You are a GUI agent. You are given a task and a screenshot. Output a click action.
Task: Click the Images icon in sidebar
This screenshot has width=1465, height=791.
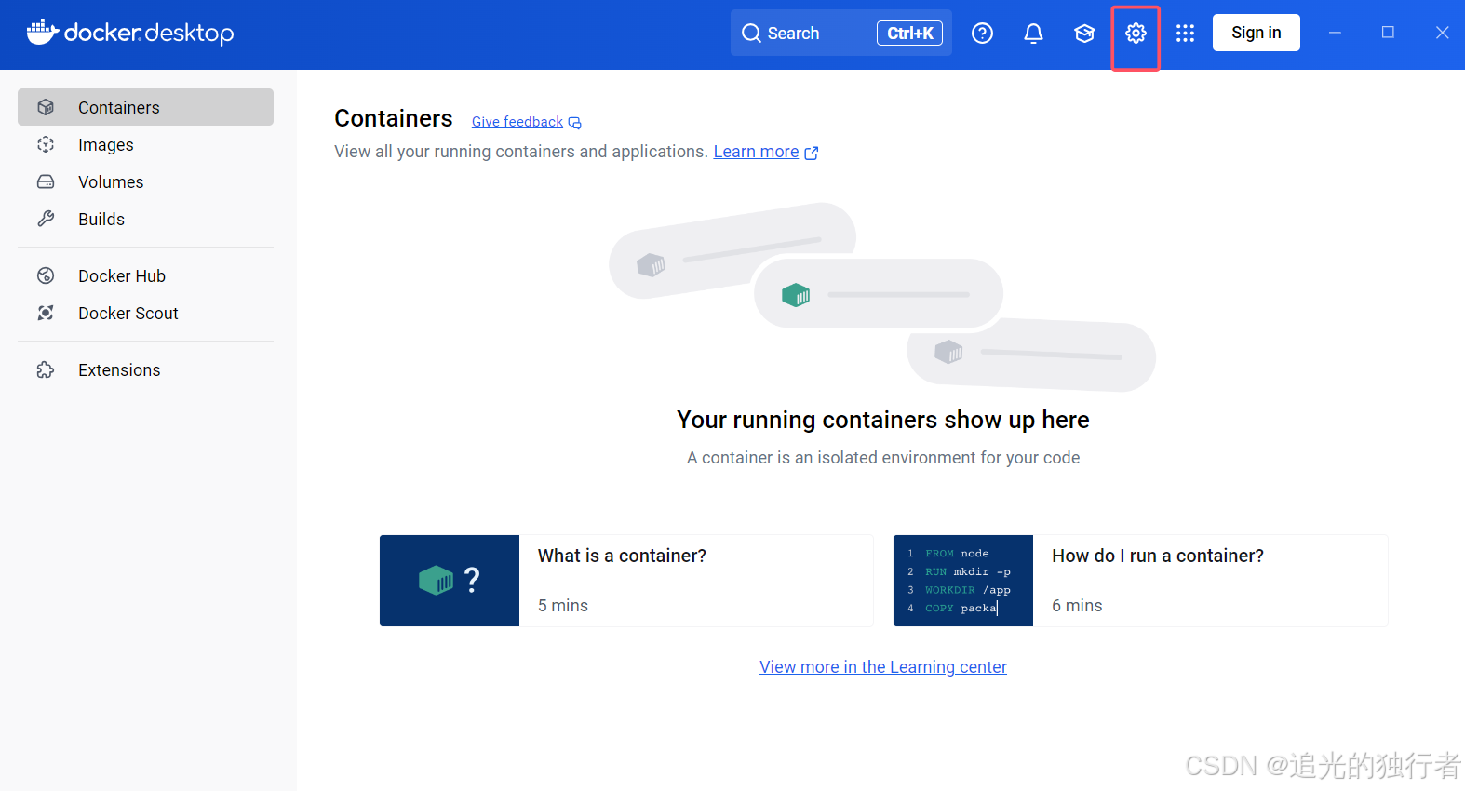(46, 144)
